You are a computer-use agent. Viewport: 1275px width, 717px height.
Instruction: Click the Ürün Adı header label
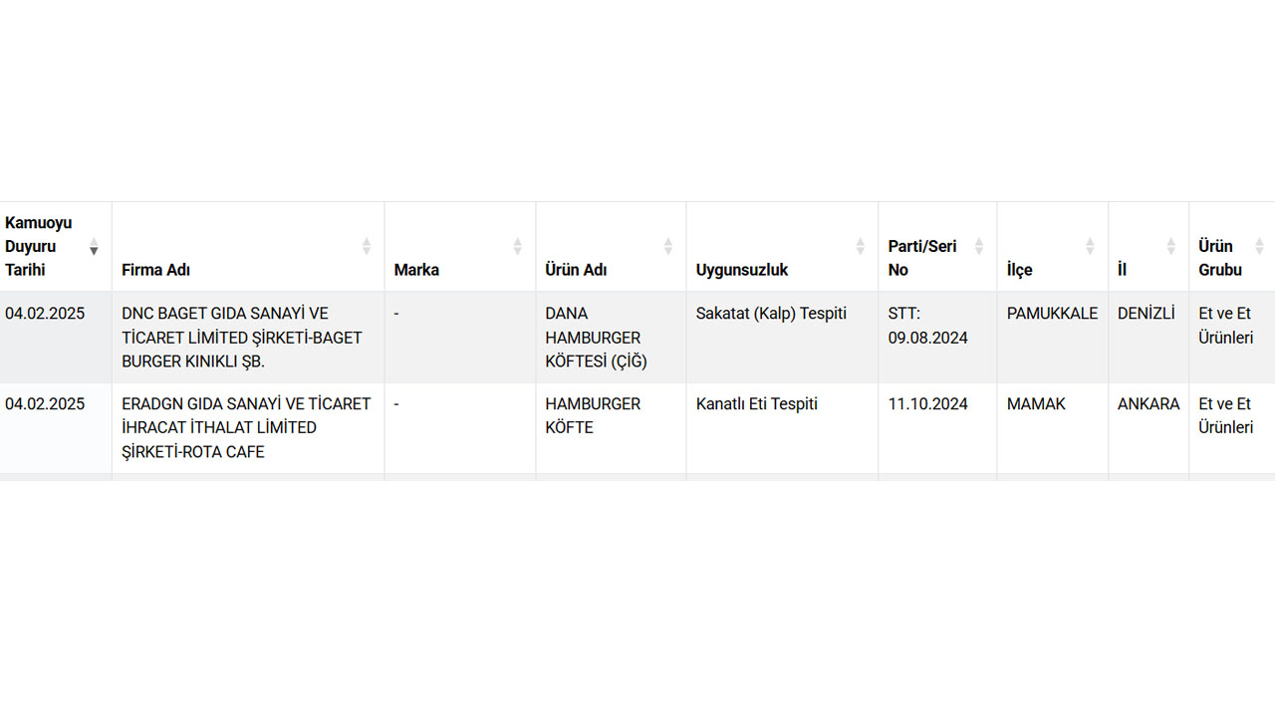pos(576,270)
